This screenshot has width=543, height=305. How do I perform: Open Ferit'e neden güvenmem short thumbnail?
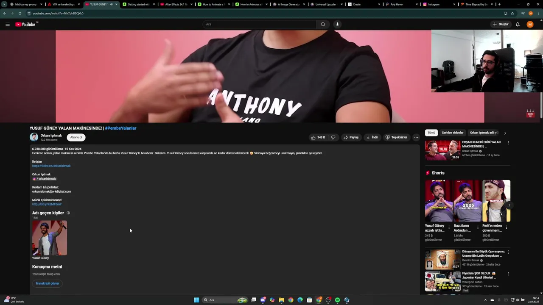pos(496,201)
